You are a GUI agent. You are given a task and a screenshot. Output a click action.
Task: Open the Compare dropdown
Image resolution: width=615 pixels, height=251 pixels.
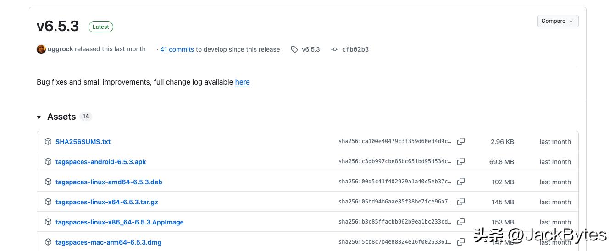pos(558,21)
